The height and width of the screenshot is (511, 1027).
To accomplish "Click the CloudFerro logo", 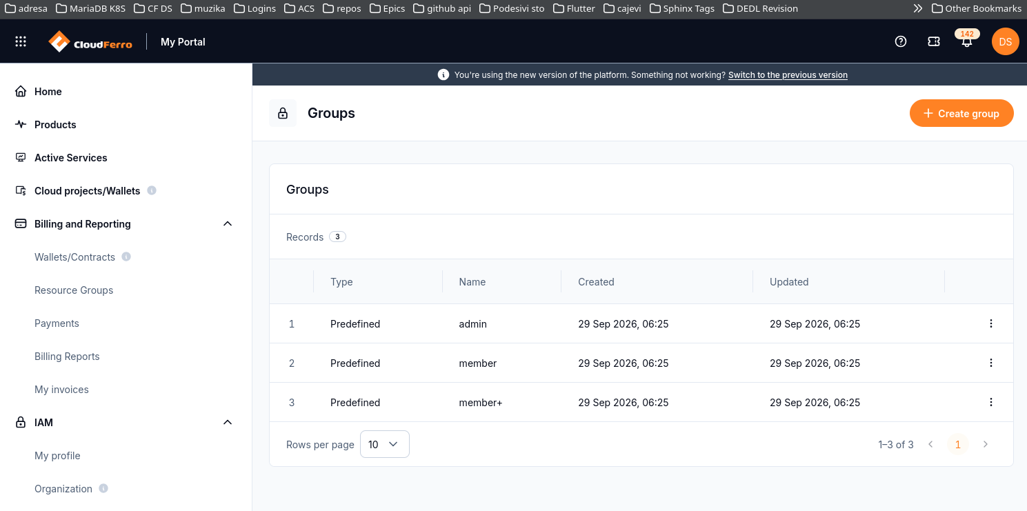I will click(x=90, y=41).
